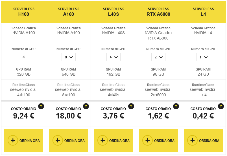Click the plus icon in H100 order button
The width and height of the screenshot is (227, 156).
coord(13,140)
